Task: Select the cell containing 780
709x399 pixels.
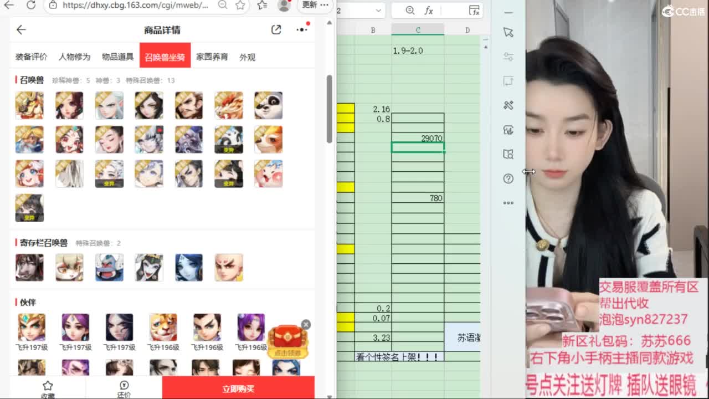Action: tap(418, 198)
